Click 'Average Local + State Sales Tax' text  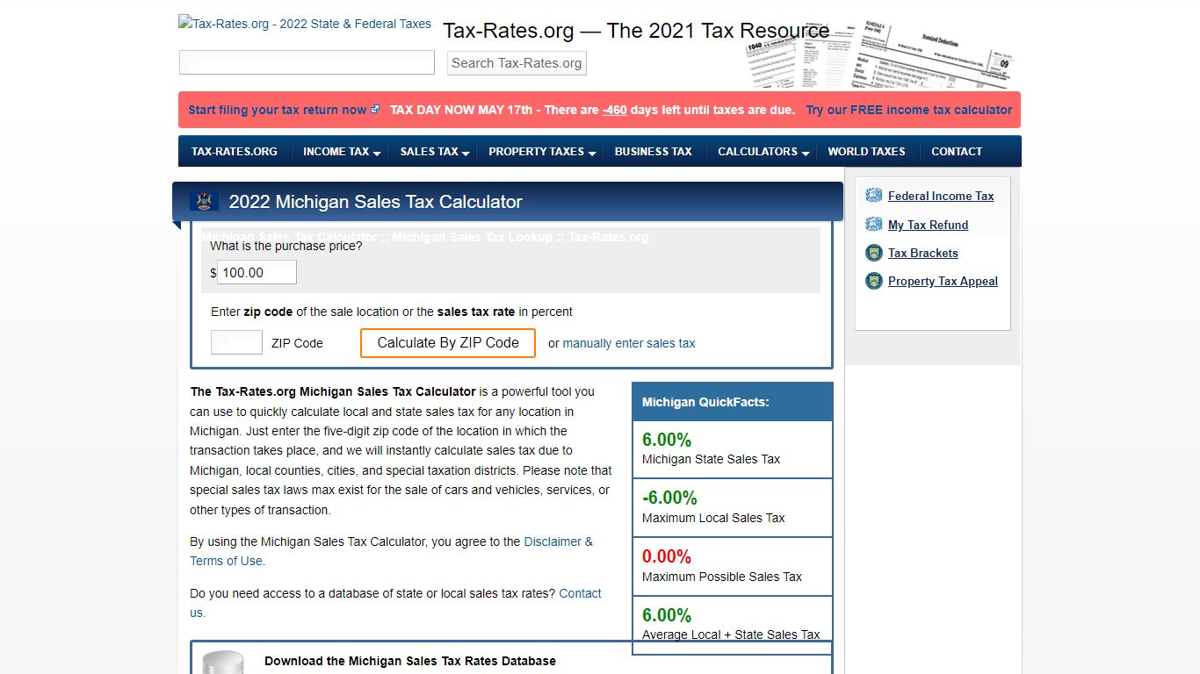[x=731, y=635]
